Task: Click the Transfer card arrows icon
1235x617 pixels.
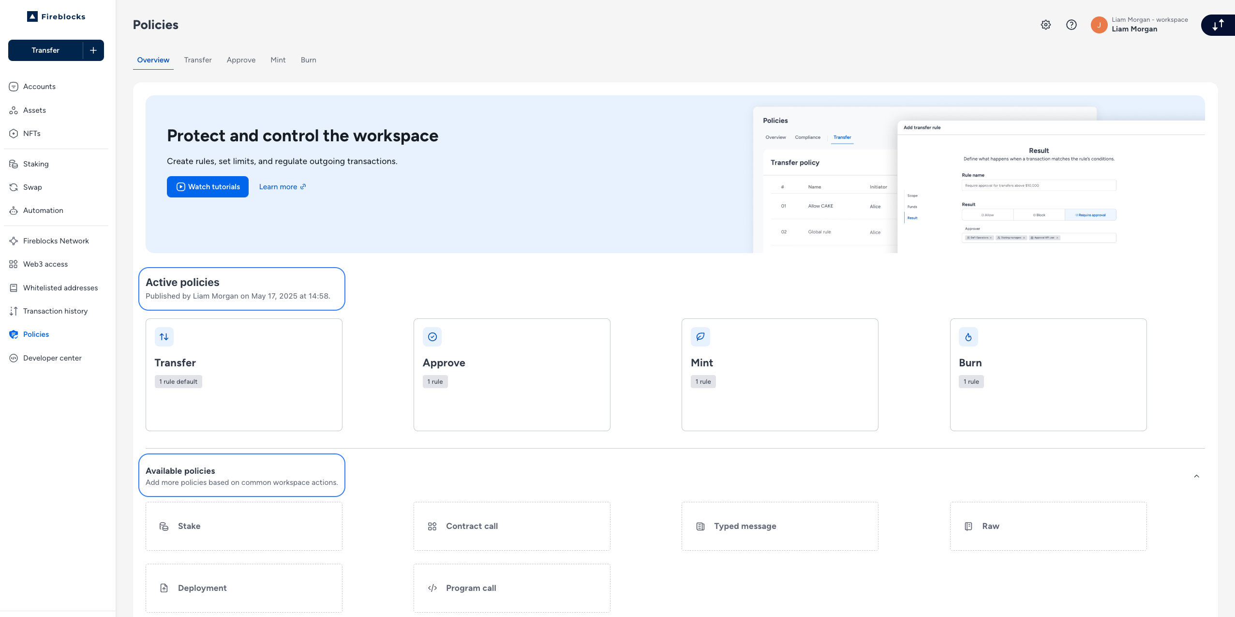Action: (164, 337)
